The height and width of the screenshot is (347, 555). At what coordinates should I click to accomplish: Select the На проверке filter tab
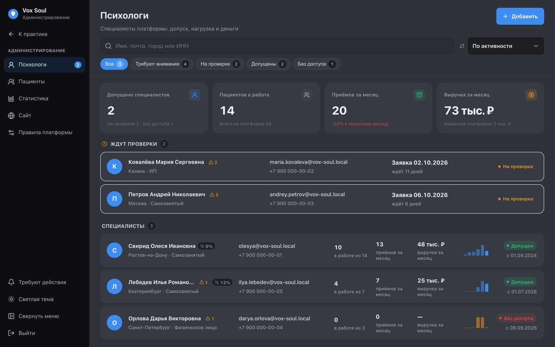[x=220, y=64]
